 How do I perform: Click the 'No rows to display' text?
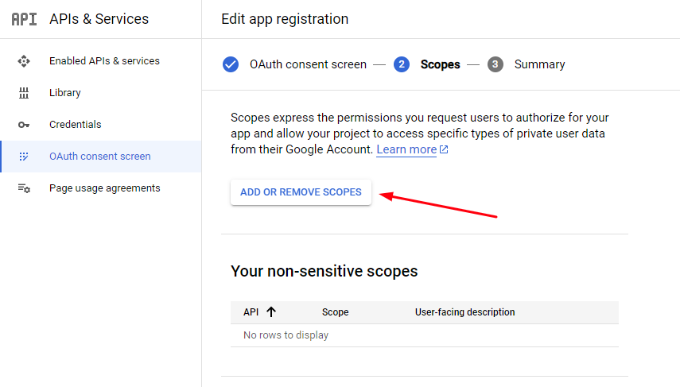(286, 335)
